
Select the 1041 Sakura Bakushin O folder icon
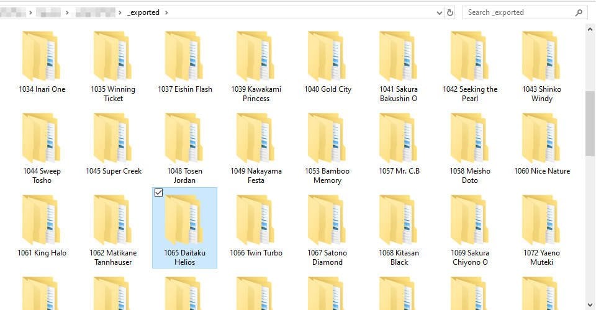click(x=399, y=56)
